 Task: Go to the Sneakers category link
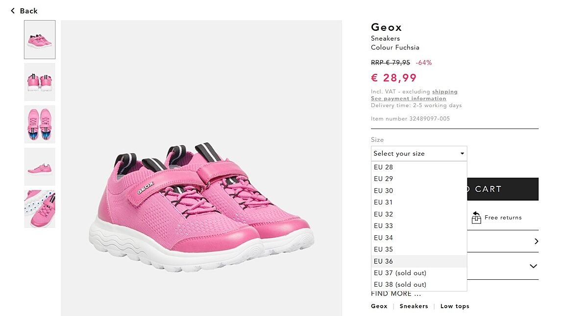414,306
